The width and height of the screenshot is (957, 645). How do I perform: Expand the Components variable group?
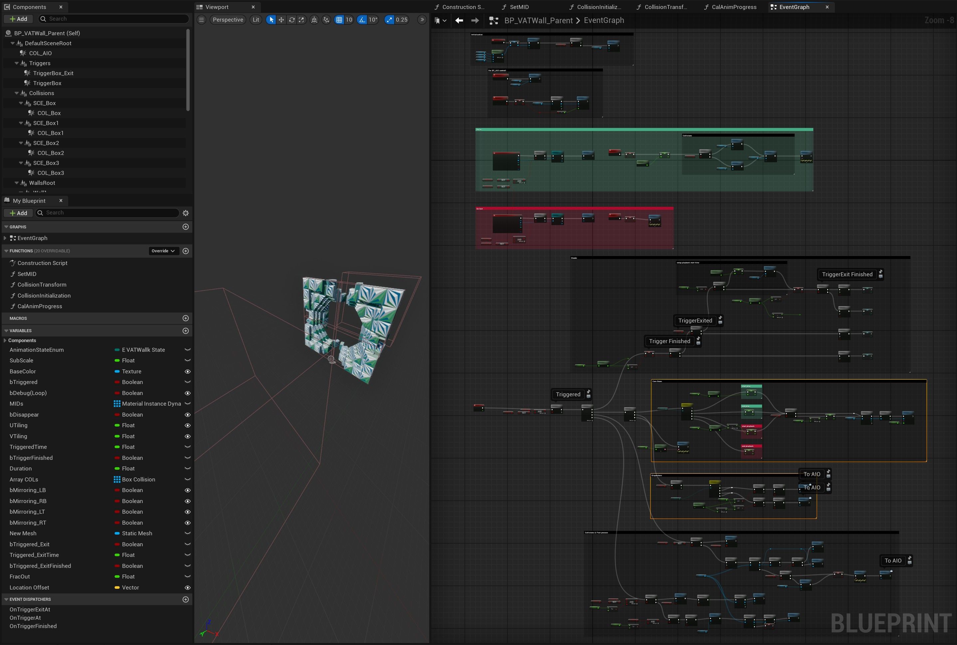coord(5,340)
